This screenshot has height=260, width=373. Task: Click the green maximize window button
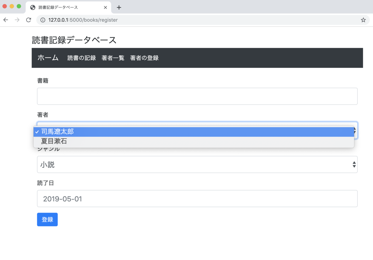[19, 6]
